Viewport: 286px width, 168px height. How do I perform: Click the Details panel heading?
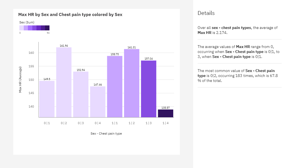tap(206, 13)
